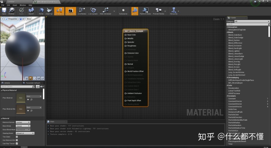Use the selected mesh as preview
271x148 pixels.
click(x=42, y=78)
